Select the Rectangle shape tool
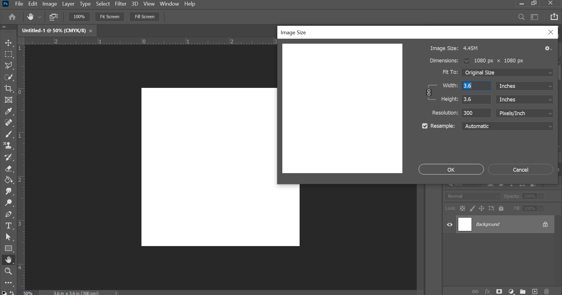This screenshot has height=295, width=562. (8, 248)
